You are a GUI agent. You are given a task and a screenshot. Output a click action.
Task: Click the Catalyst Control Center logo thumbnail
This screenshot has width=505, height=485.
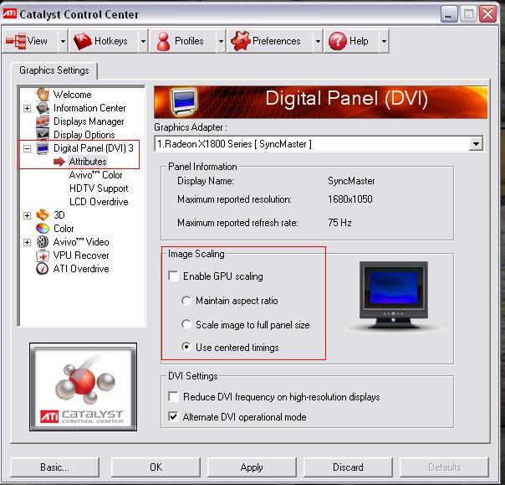[x=83, y=387]
